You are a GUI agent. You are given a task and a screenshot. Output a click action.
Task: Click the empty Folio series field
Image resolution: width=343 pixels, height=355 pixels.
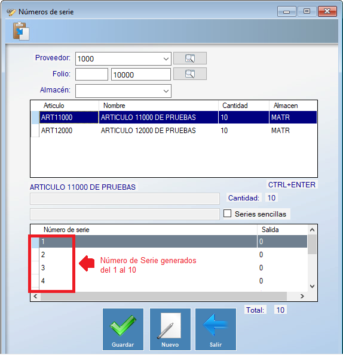[x=91, y=75]
